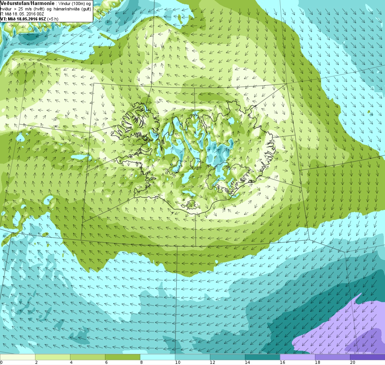Click the pale yellow 0–2 m/s legend swatch
Image resolution: width=385 pixels, height=365 pixels.
(x=18, y=357)
